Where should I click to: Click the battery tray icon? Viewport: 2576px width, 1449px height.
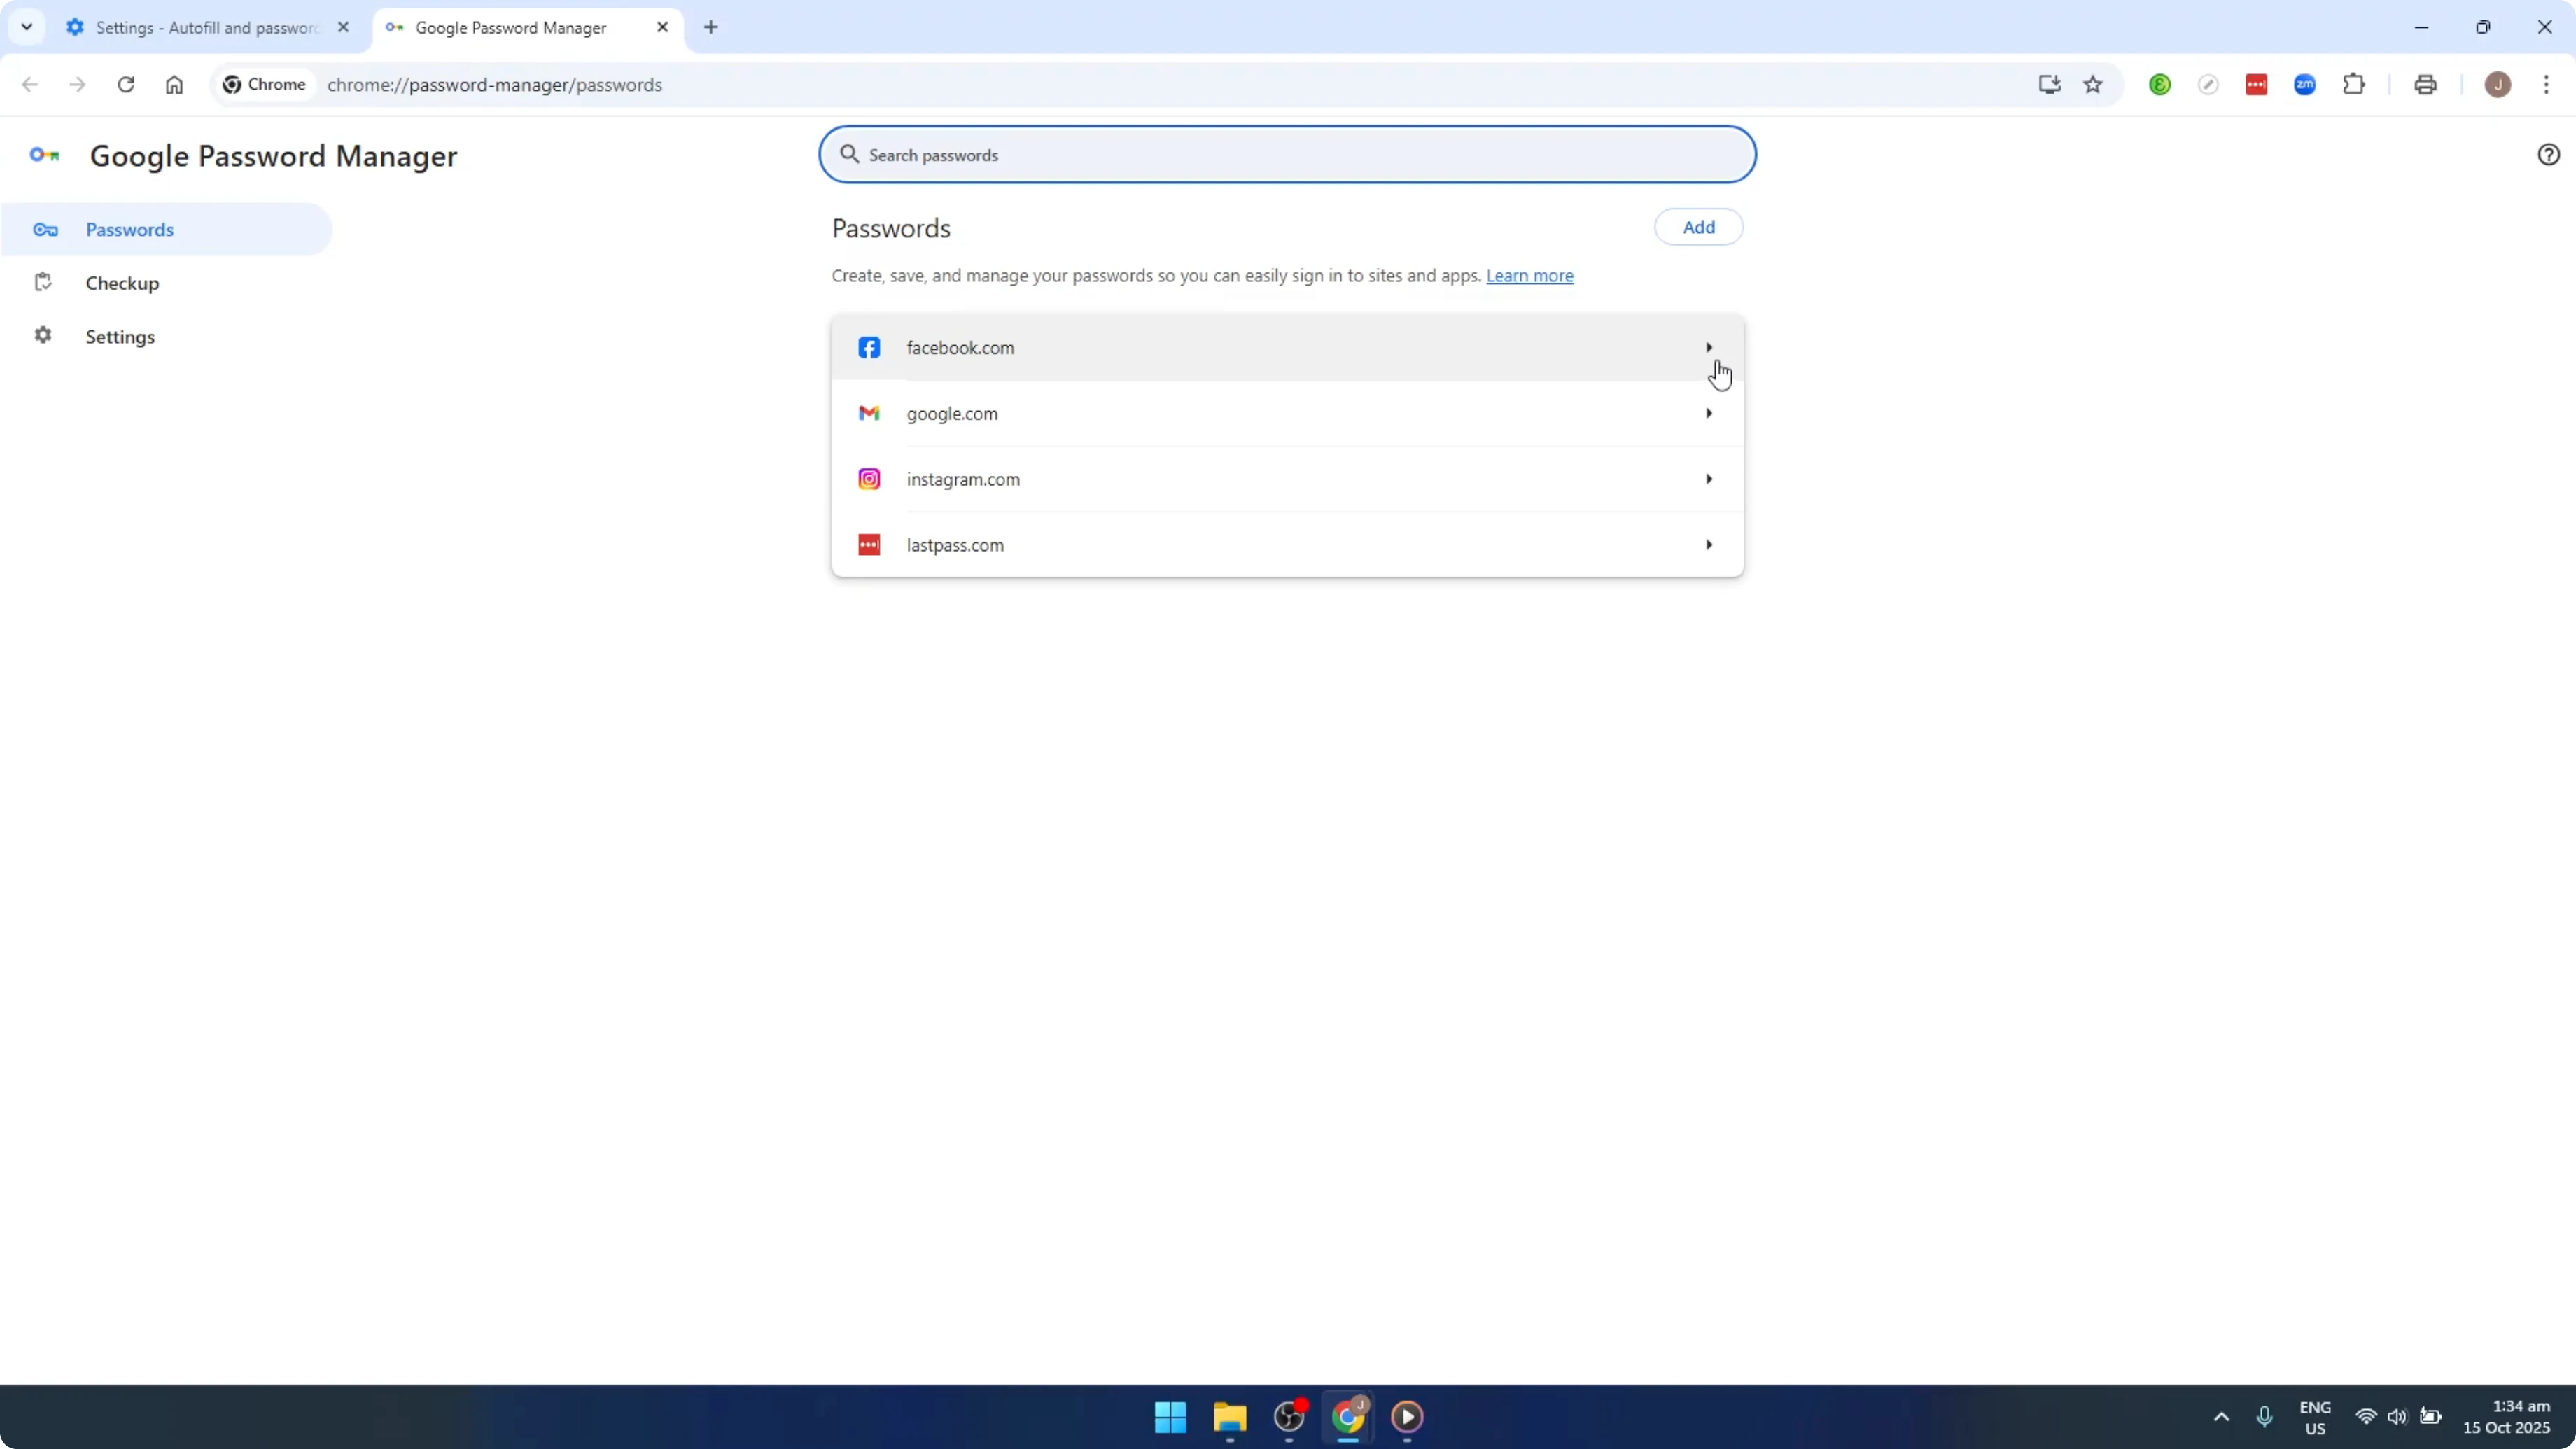(2431, 1417)
